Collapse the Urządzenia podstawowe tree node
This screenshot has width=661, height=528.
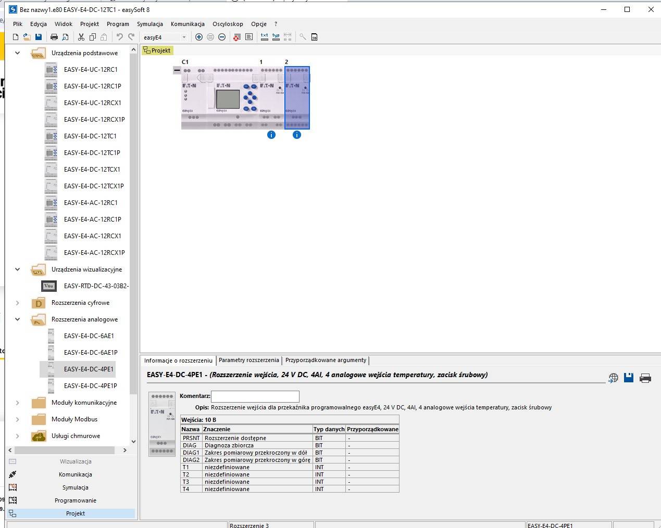click(18, 53)
